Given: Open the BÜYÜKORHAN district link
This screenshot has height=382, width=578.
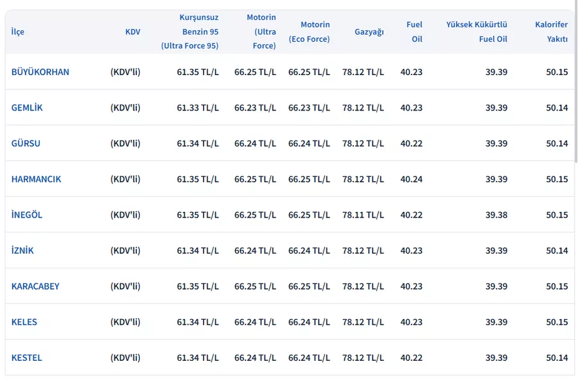Looking at the screenshot, I should coord(40,72).
